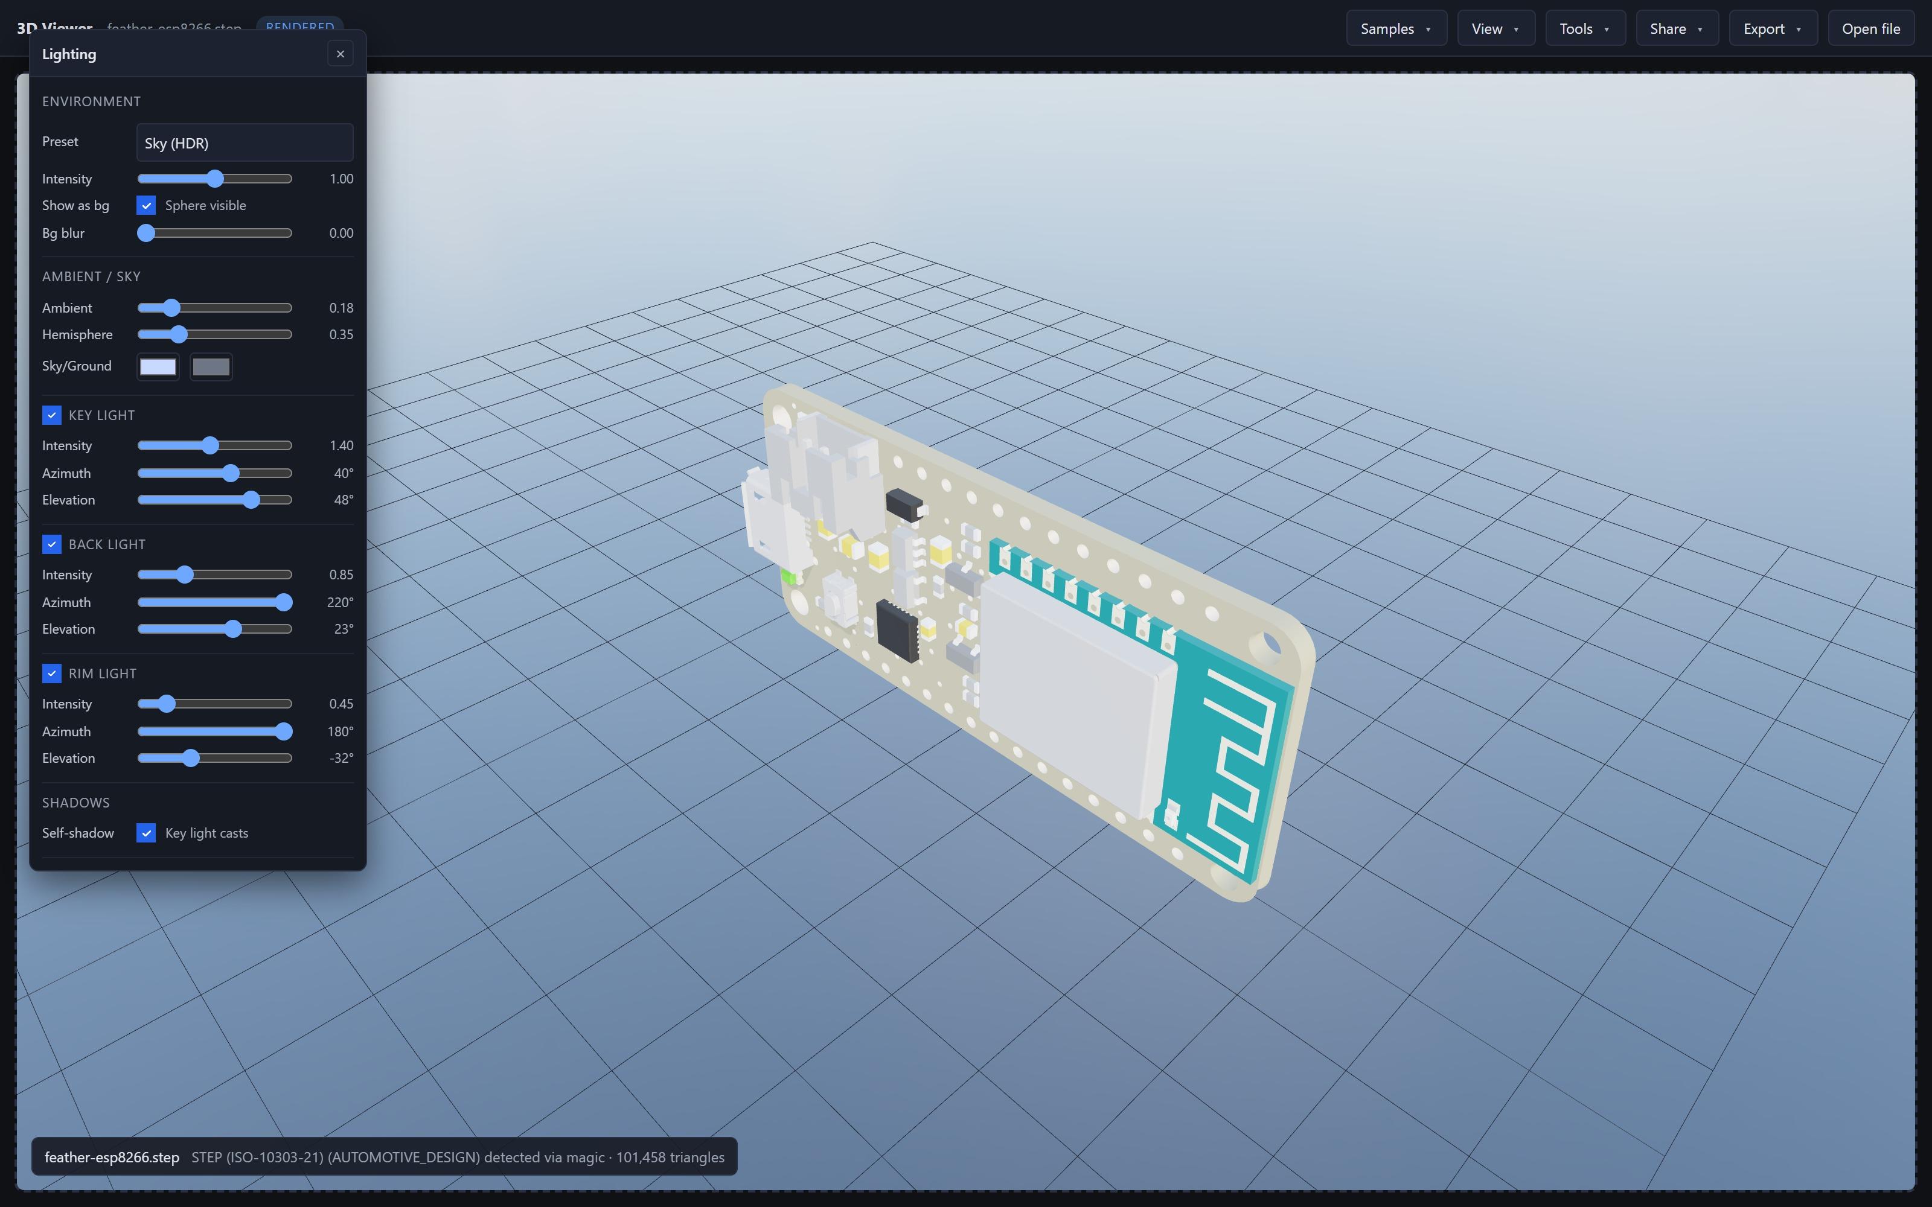
Task: Open the Sky color swatch
Action: click(x=158, y=367)
